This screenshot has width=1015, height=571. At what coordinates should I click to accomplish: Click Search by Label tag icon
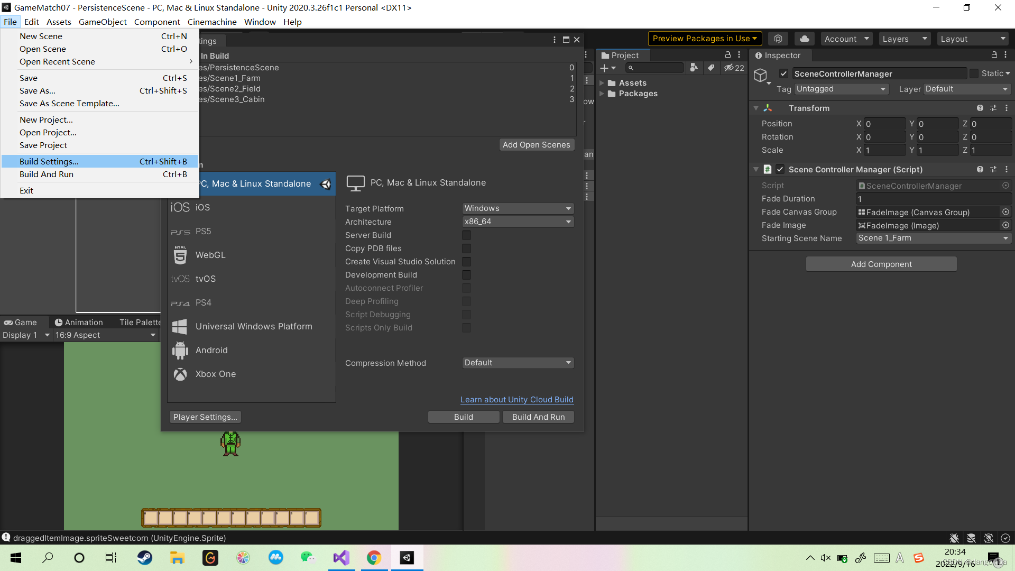711,68
